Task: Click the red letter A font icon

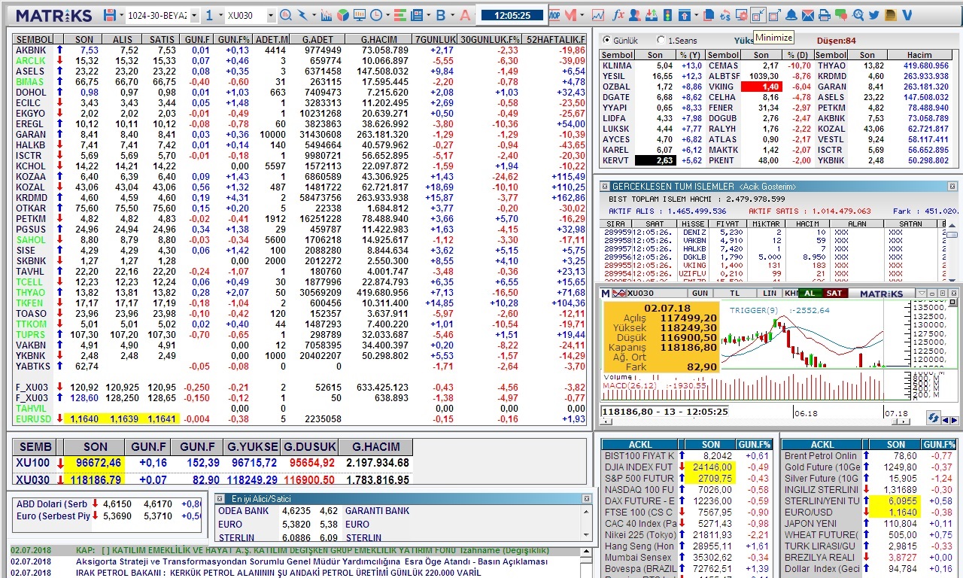Action: [465, 15]
